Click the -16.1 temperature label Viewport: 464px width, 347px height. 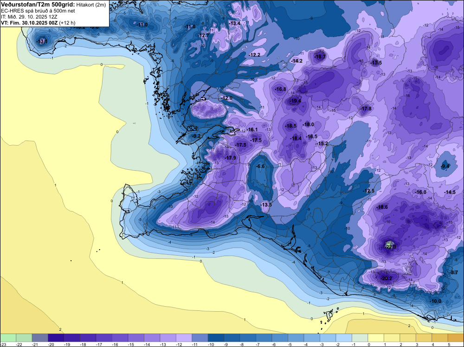click(x=252, y=129)
